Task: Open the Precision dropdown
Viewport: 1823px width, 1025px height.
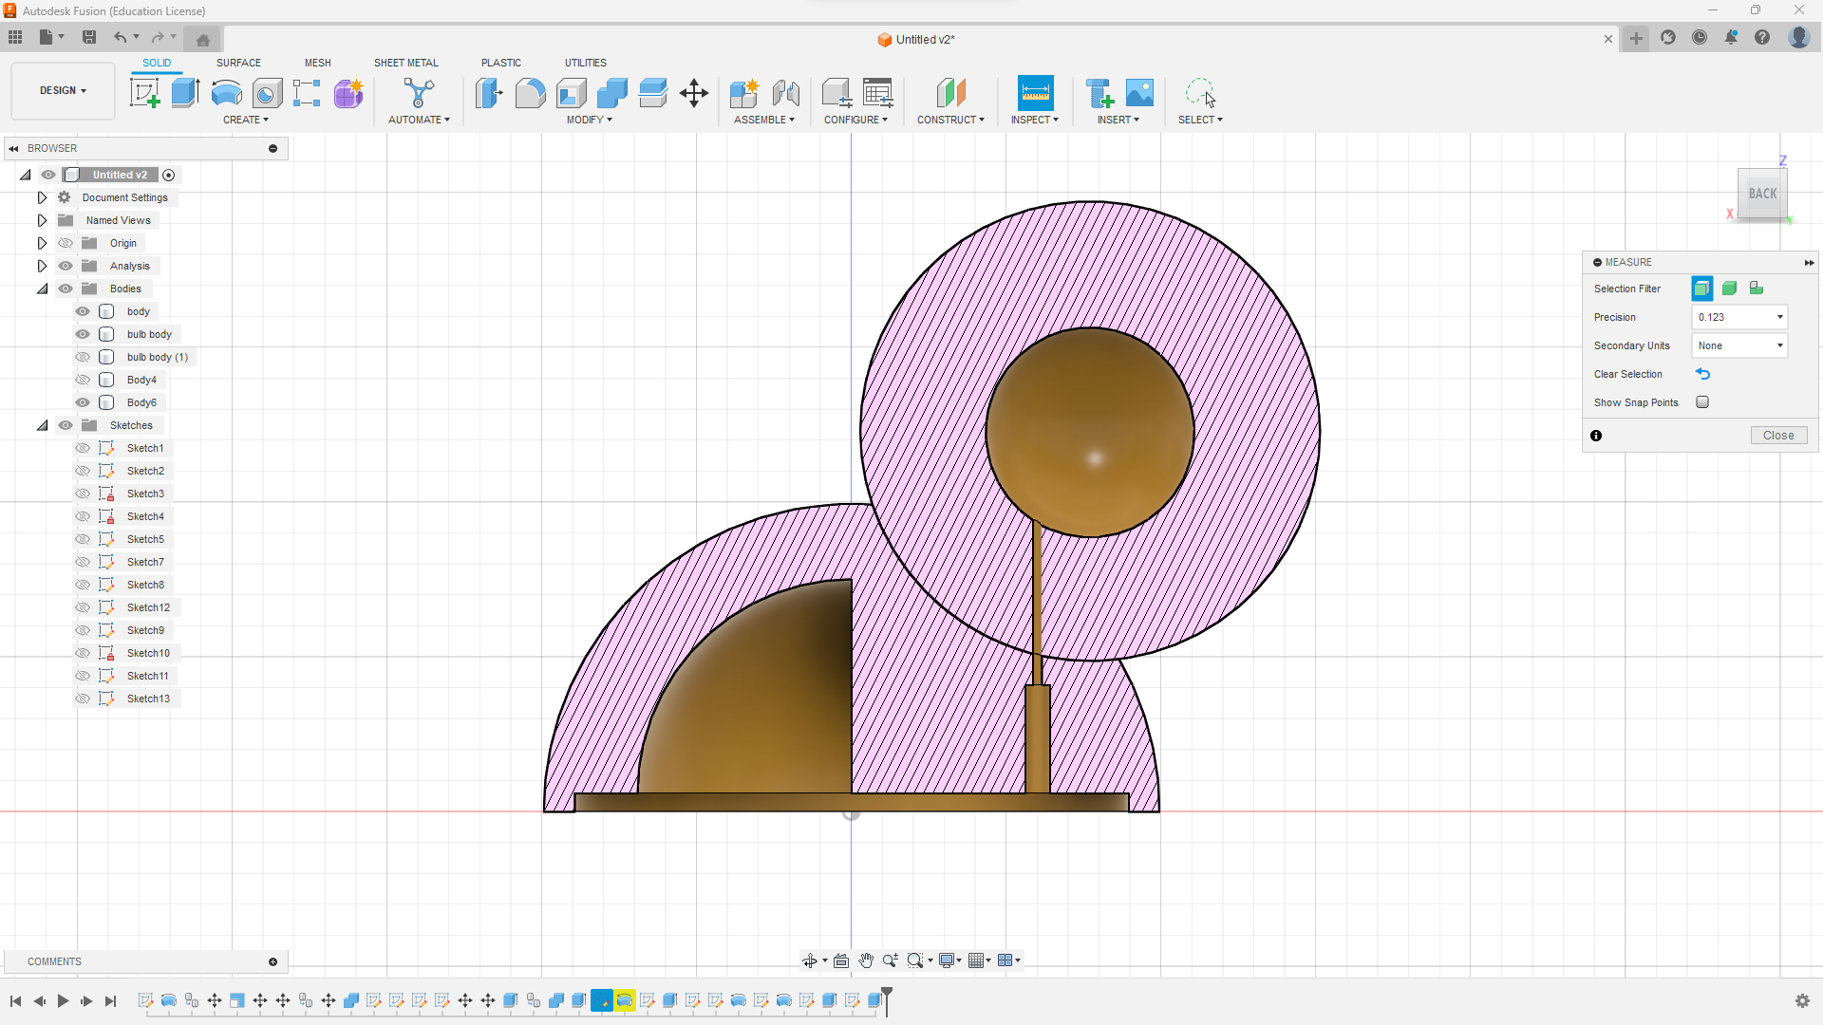Action: click(1739, 317)
